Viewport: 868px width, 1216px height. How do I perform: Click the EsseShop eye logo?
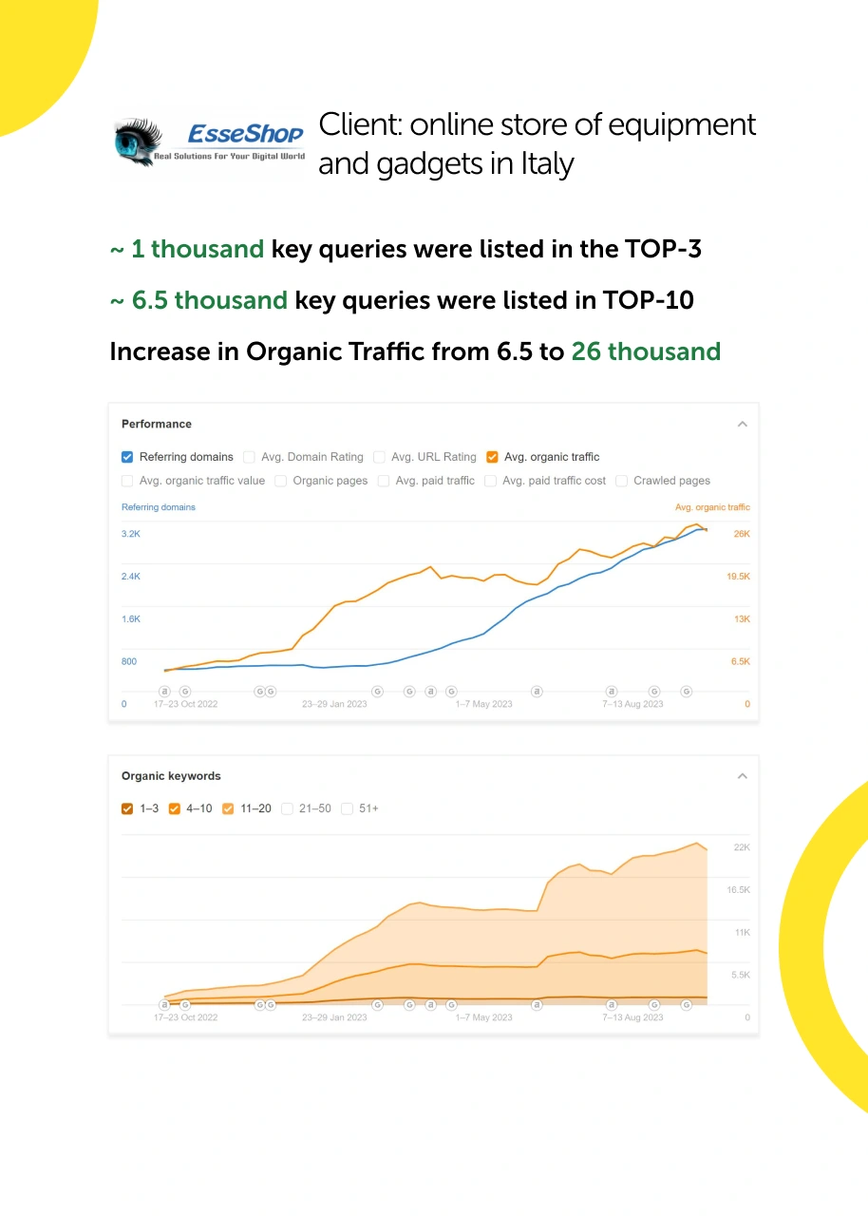138,142
